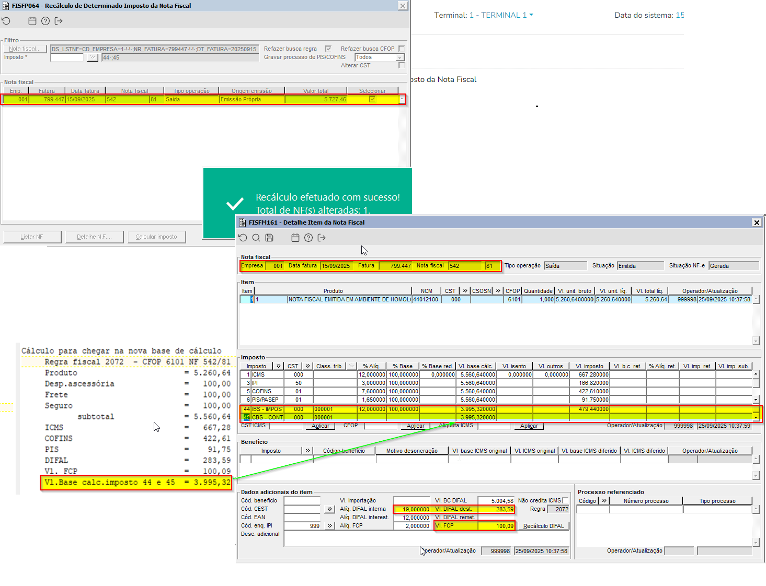Open lookup arrows beside Cód. CEST field
Screen dimensions: 766x586
(x=329, y=509)
